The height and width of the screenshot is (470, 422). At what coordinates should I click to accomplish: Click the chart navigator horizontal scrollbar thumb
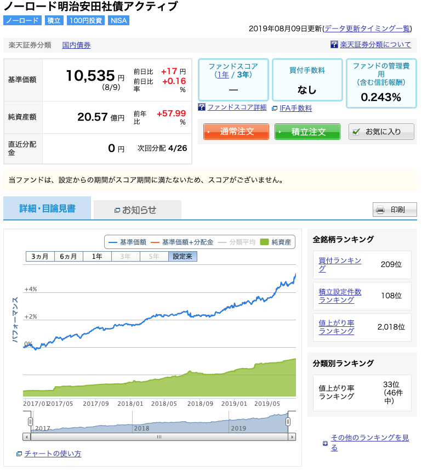click(x=159, y=437)
